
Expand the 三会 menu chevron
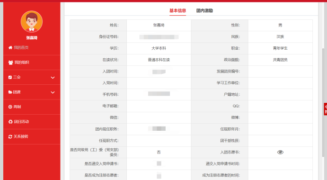click(53, 78)
